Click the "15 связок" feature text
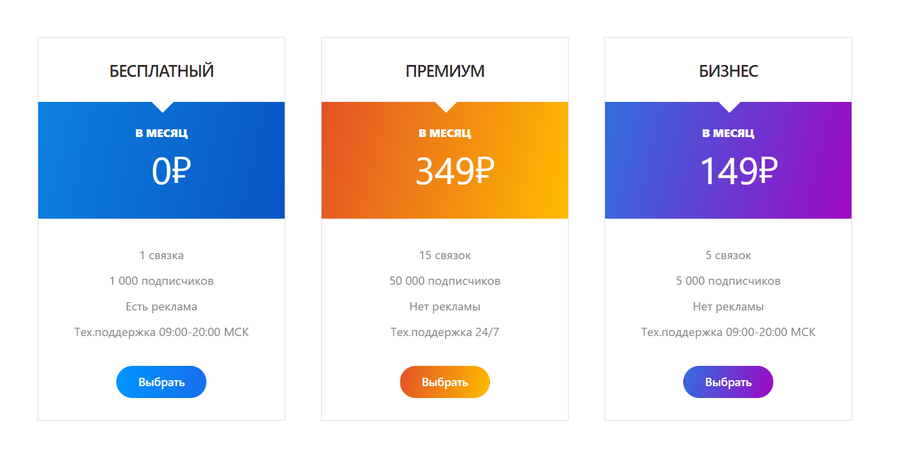Screen dimensions: 910x460 coord(445,256)
